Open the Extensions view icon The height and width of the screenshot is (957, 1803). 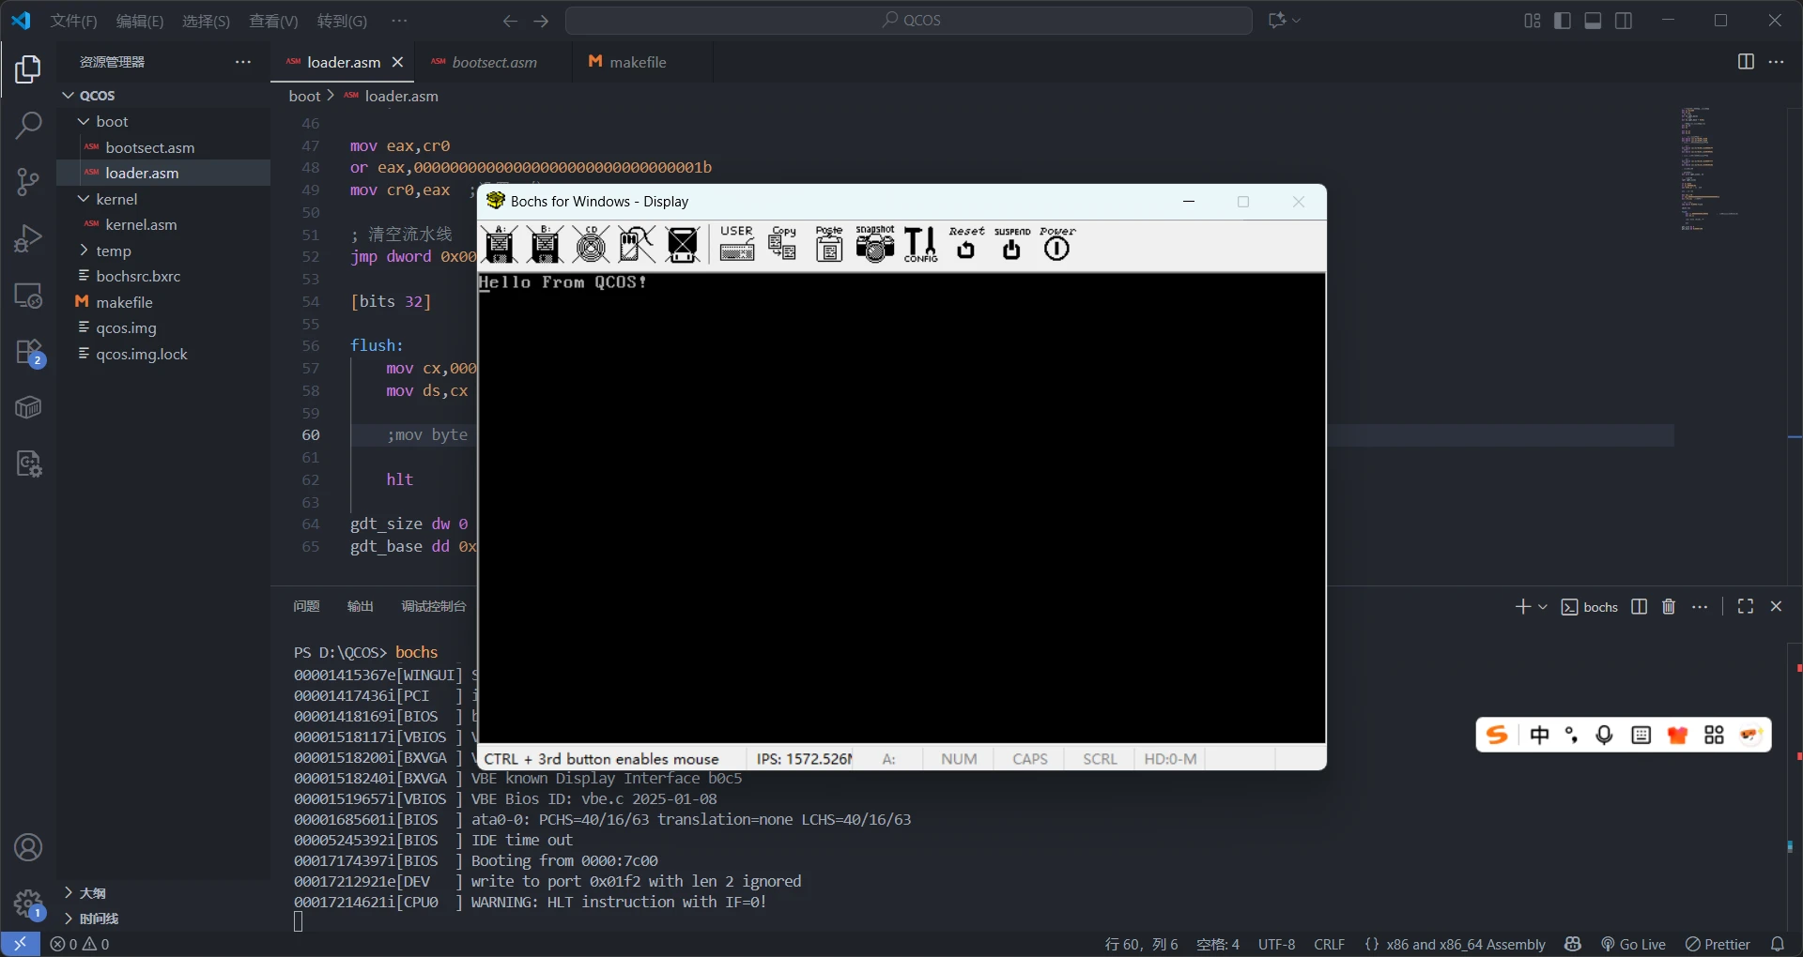click(x=28, y=353)
